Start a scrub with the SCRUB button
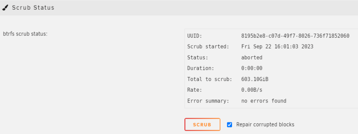Screen dimensions: 358x134 (202, 125)
